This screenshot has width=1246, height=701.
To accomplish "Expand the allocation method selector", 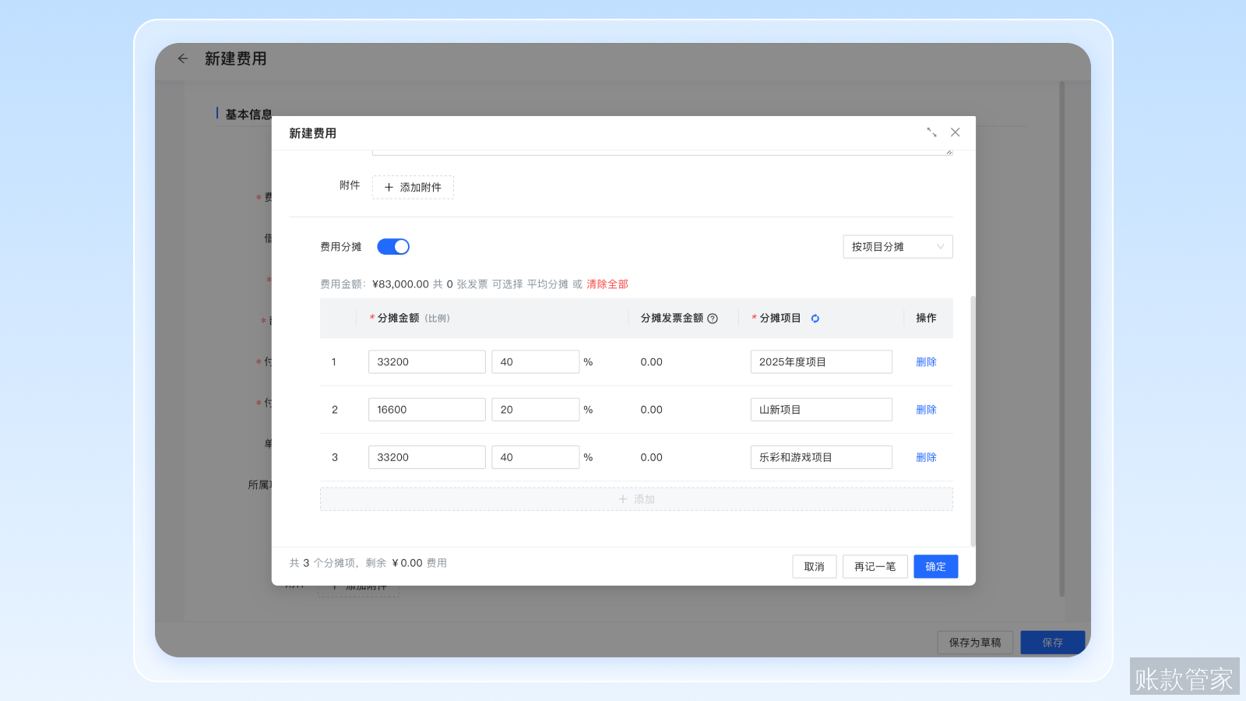I will point(897,246).
